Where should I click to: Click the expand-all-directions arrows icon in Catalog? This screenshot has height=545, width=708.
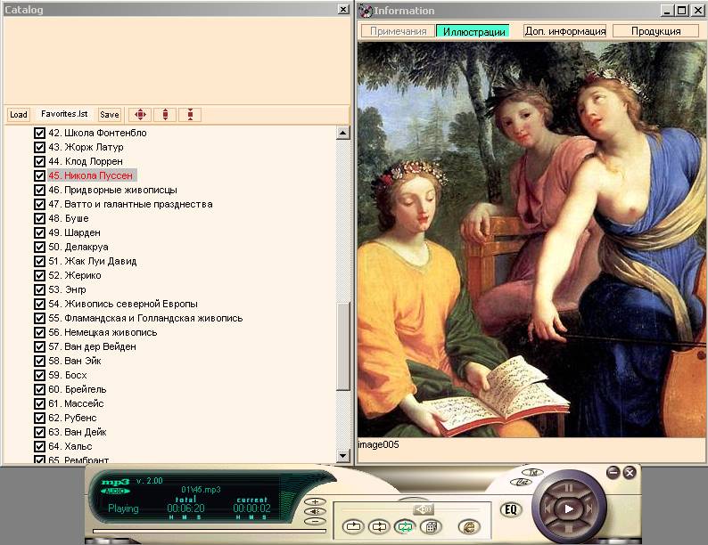(140, 115)
